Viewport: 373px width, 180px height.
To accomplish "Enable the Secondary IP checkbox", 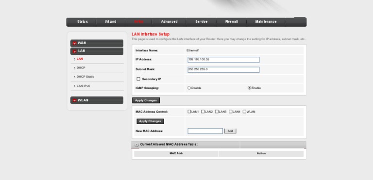I will pyautogui.click(x=138, y=79).
